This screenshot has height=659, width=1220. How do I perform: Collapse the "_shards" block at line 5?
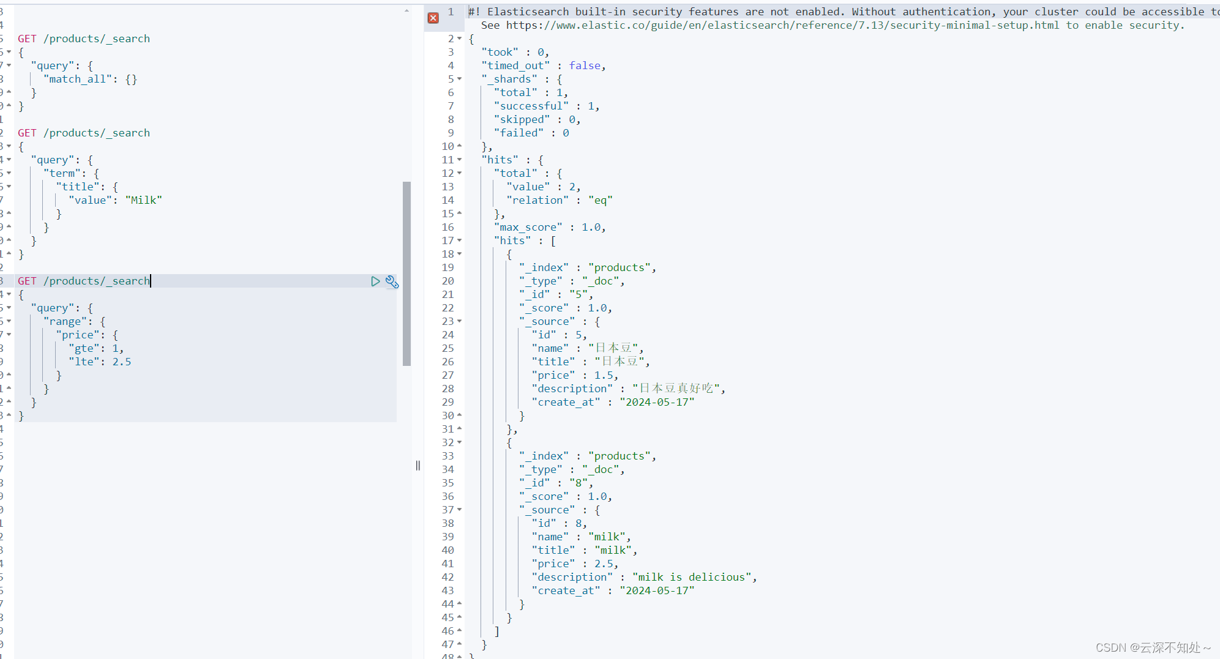click(x=460, y=79)
